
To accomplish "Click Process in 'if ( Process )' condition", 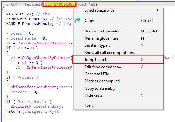I will pos(25,77).
